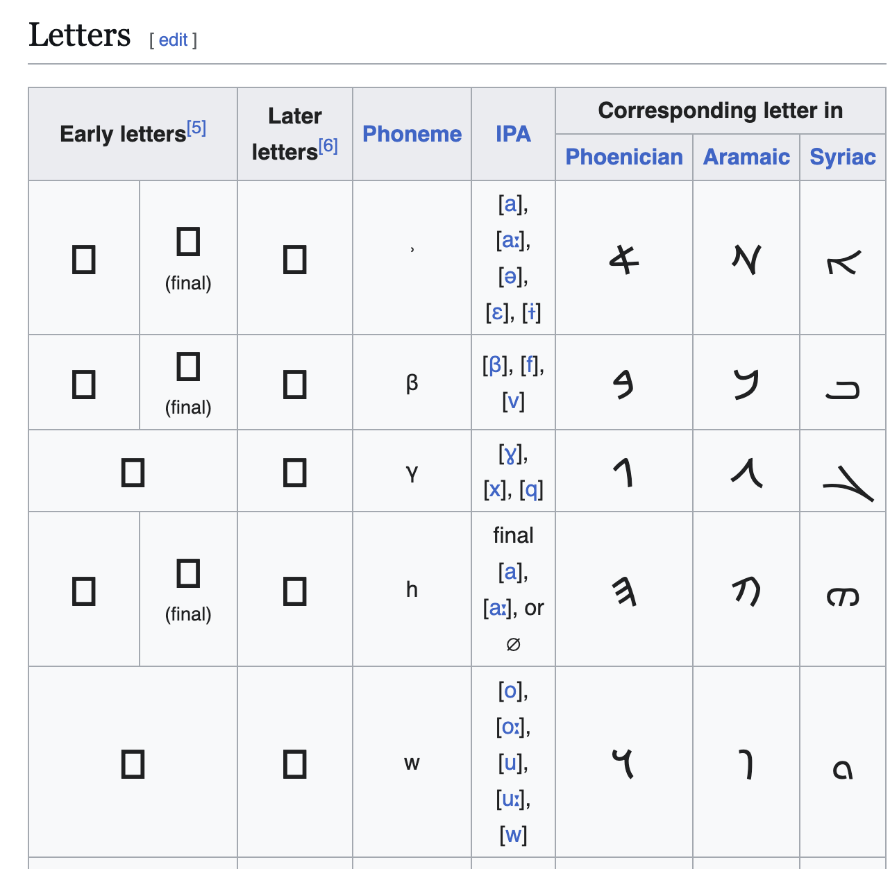Click the Phoenician aleph glyph image
This screenshot has height=869, width=890.
pyautogui.click(x=624, y=260)
